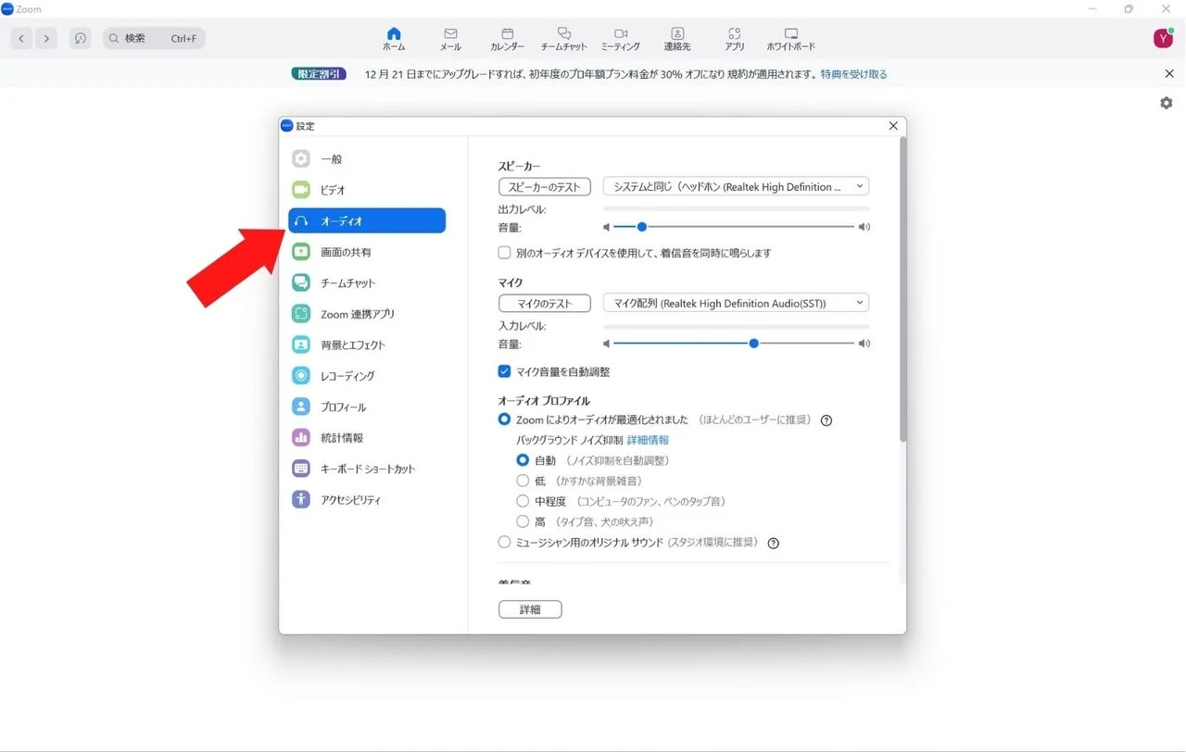Open the 連絡先 contacts icon
Screen dimensions: 1186x752
point(677,38)
